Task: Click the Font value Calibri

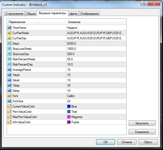Action: (x=71, y=96)
